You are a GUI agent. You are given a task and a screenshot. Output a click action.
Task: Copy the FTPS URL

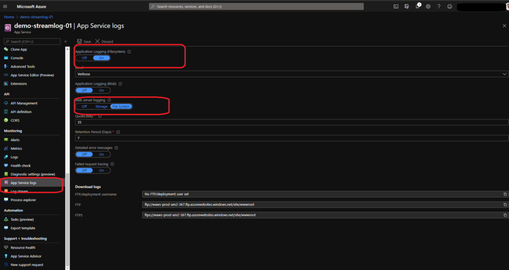[505, 215]
